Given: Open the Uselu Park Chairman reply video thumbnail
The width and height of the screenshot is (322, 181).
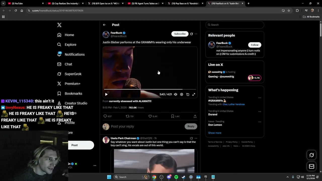Looking at the screenshot, I should click(154, 161).
